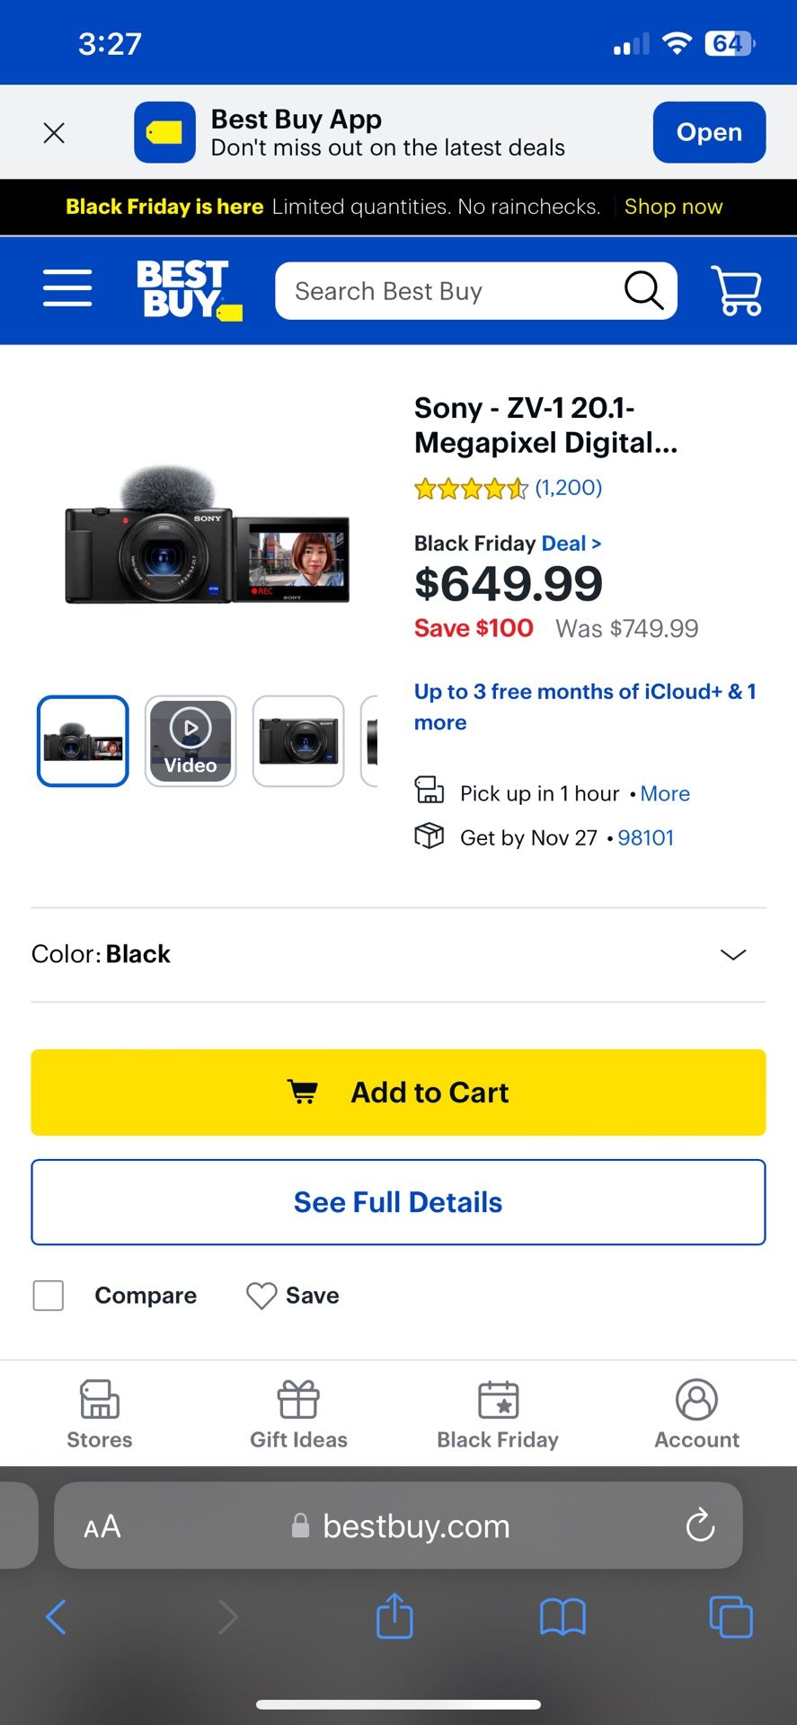Play the product Video thumbnail
The height and width of the screenshot is (1725, 797).
coord(190,741)
